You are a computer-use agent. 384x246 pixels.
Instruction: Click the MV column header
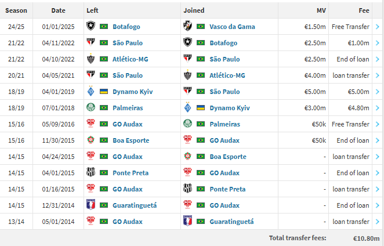(321, 10)
